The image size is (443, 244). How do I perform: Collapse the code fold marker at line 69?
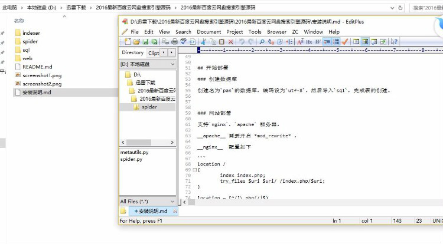coord(194,170)
